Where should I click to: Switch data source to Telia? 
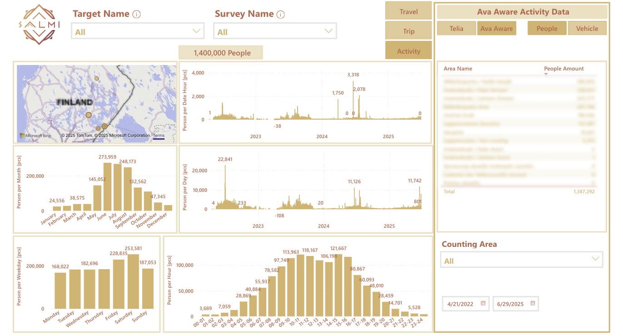pos(456,28)
